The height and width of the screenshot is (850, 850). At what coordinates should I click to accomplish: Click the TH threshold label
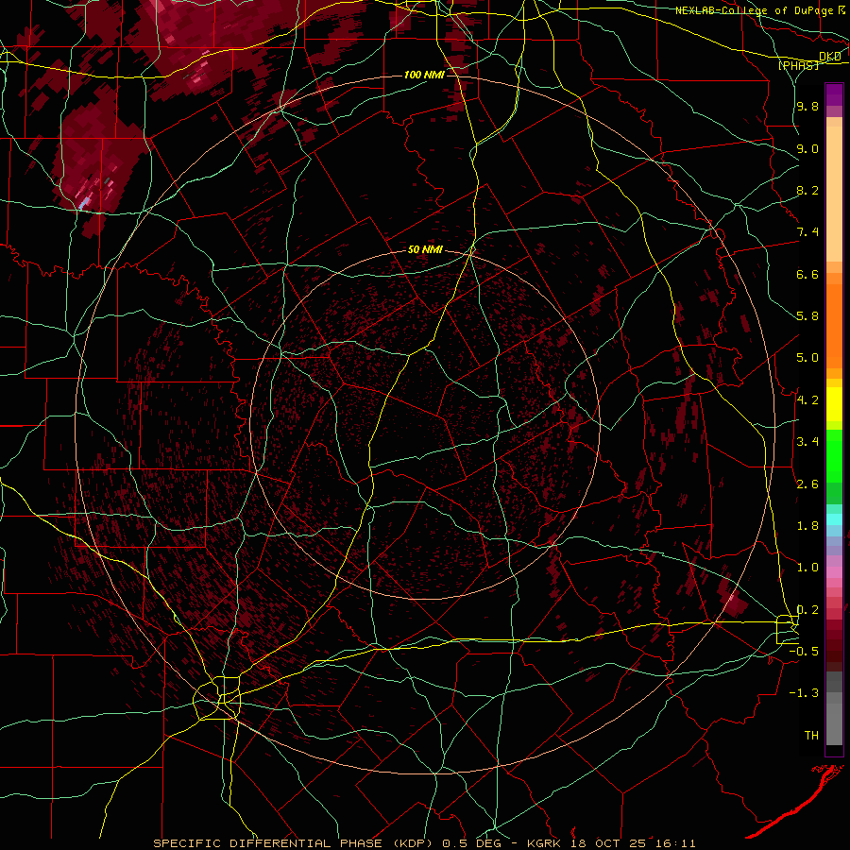click(x=811, y=736)
